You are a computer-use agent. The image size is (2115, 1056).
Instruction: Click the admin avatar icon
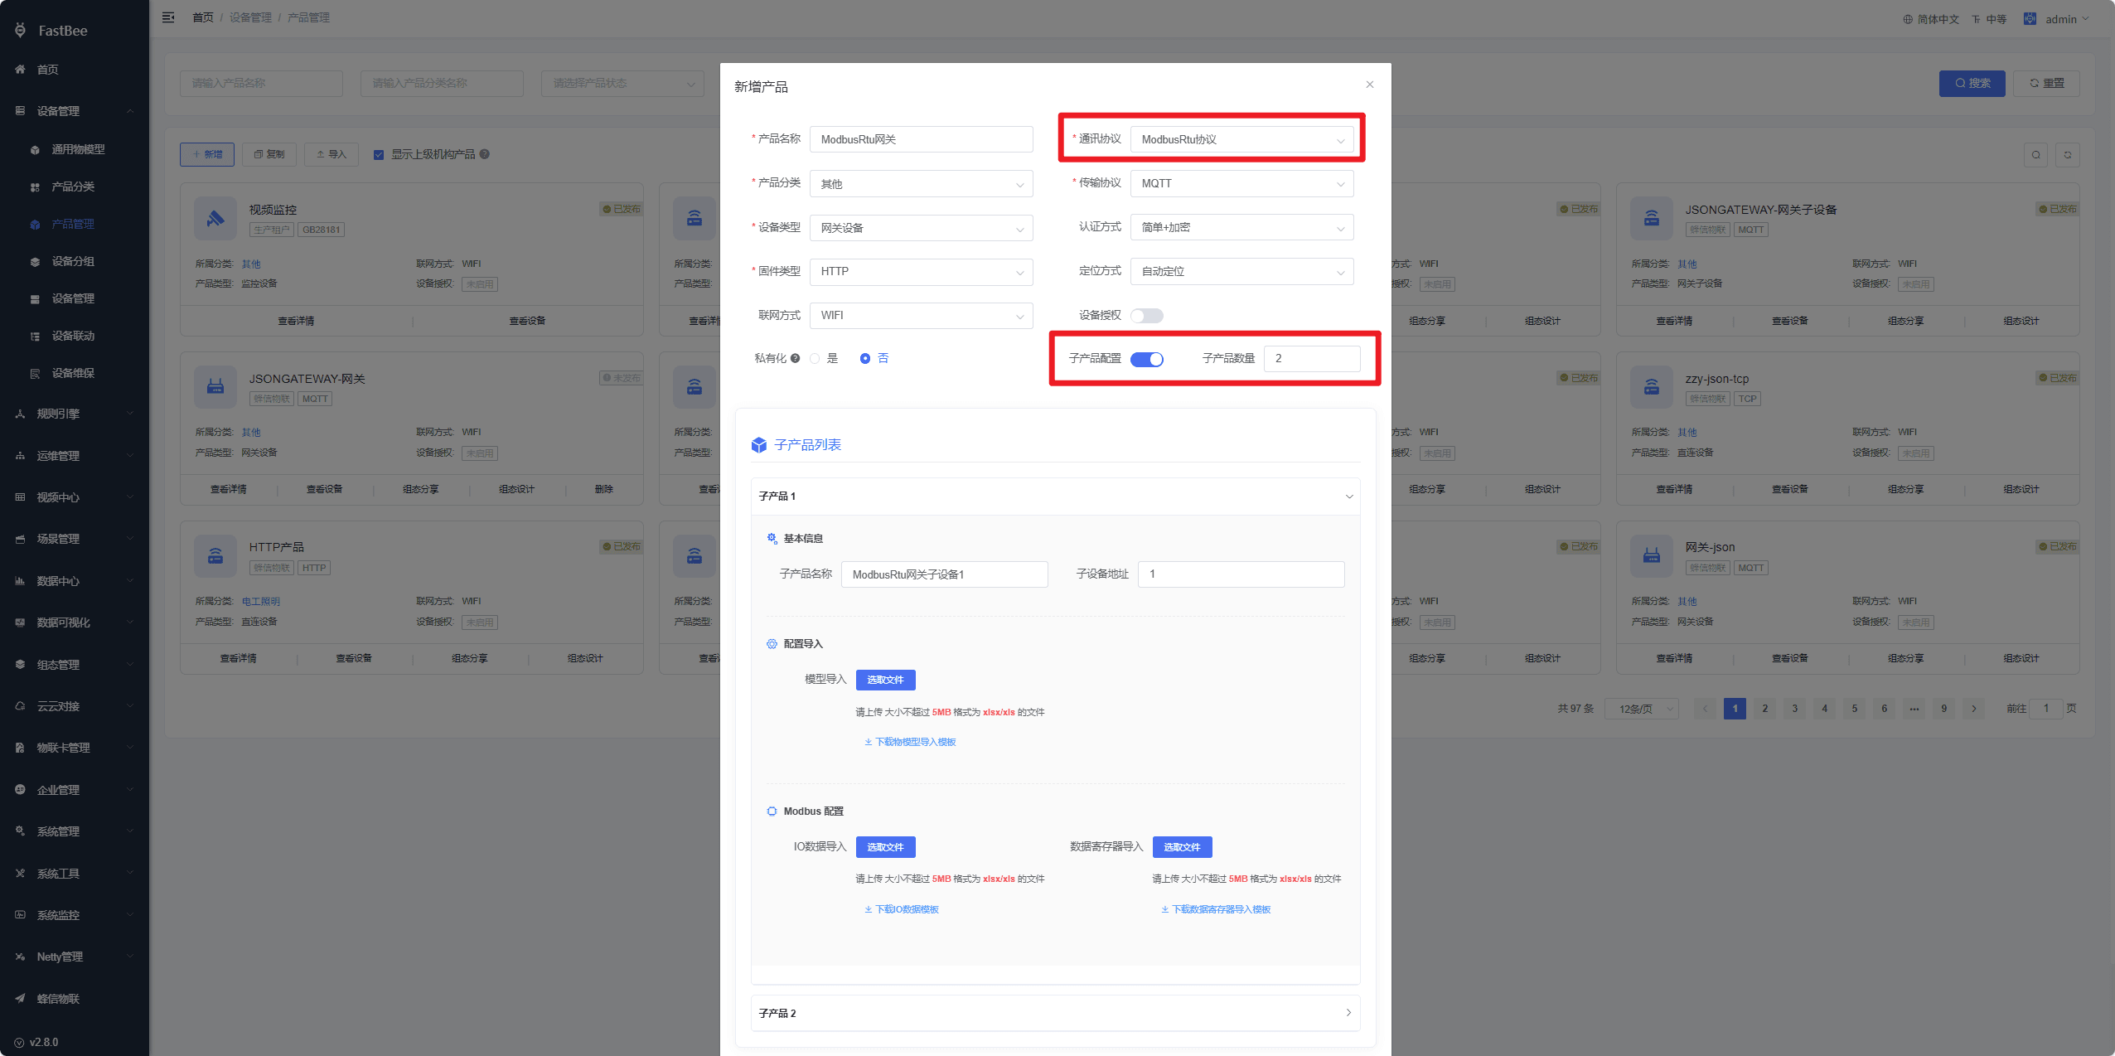(2030, 18)
